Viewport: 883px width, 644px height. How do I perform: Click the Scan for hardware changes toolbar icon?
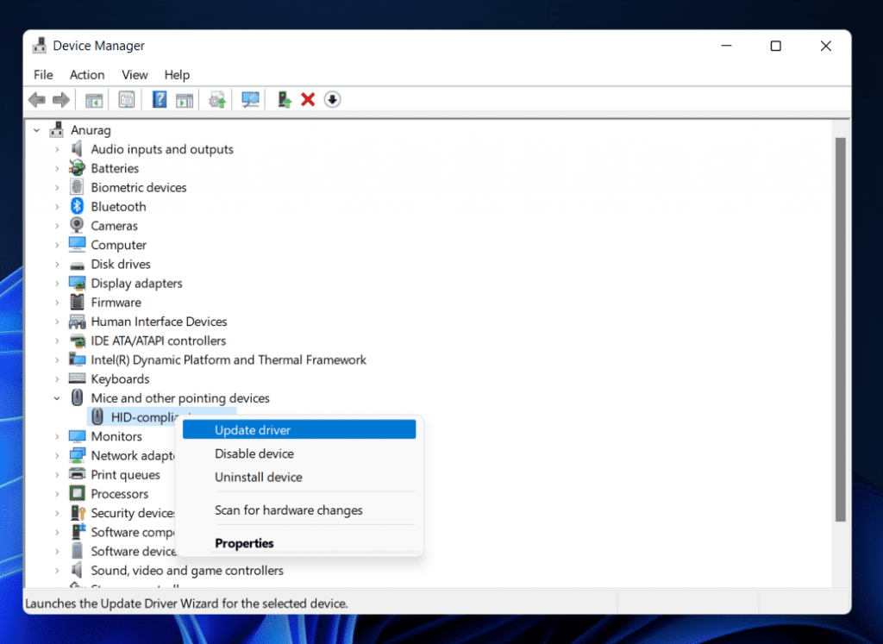(251, 99)
